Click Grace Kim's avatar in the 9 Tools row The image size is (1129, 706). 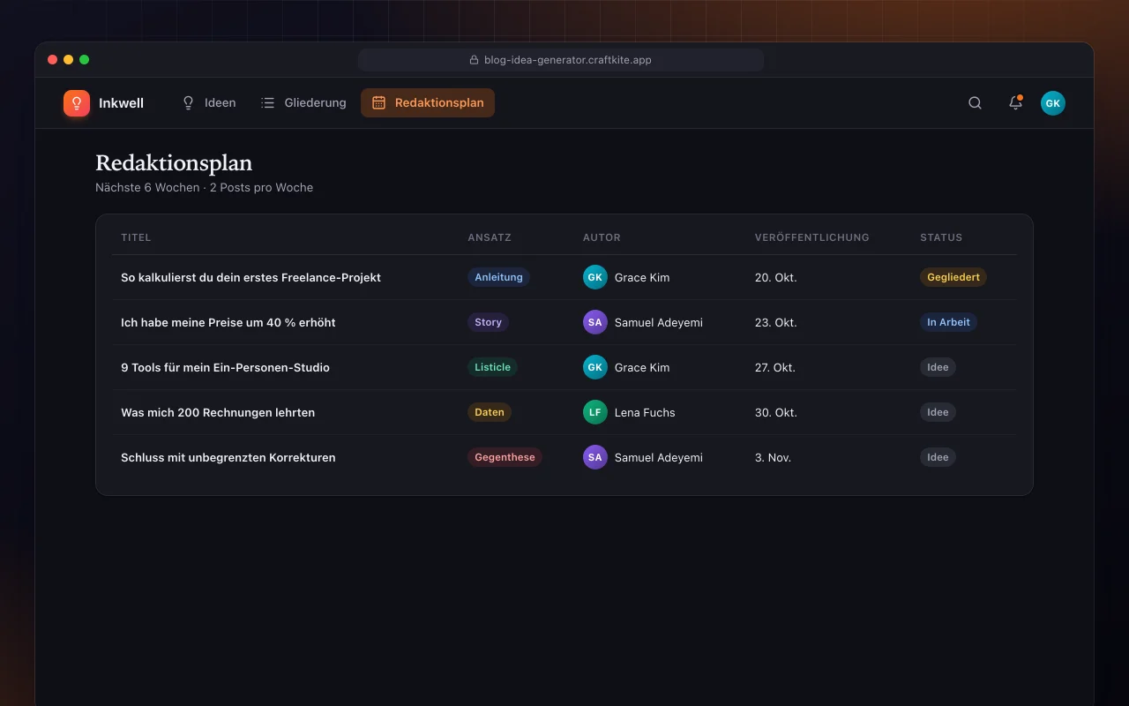tap(595, 367)
